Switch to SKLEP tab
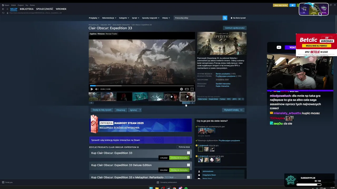The height and width of the screenshot is (189, 337). [x=14, y=9]
